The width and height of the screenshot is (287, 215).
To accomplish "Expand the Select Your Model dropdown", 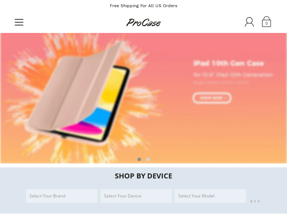I will coord(210,196).
